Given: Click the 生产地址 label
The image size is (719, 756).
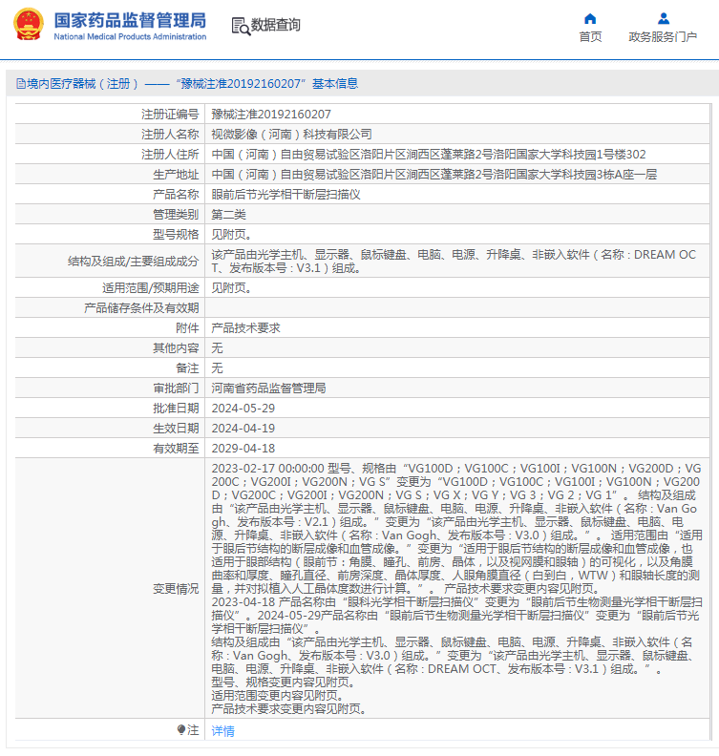Looking at the screenshot, I should pyautogui.click(x=176, y=175).
